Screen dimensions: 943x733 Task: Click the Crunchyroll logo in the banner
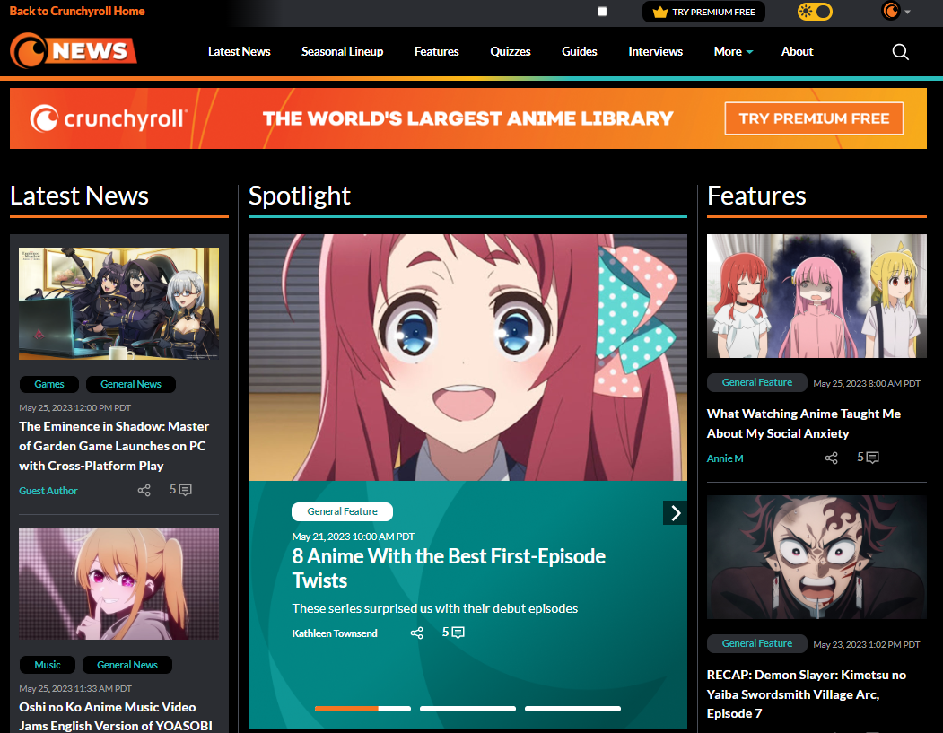tap(109, 118)
